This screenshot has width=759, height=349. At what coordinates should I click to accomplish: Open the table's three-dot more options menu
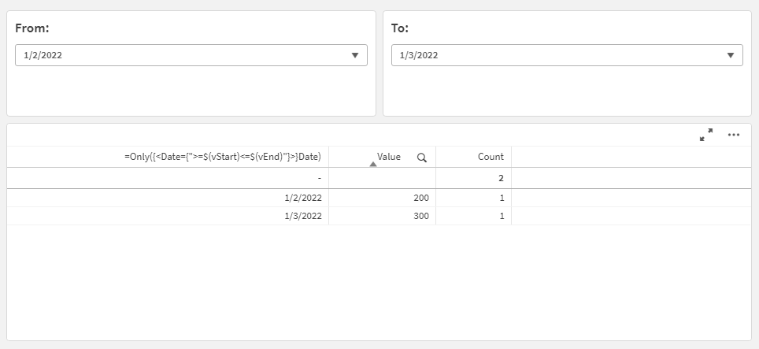734,135
